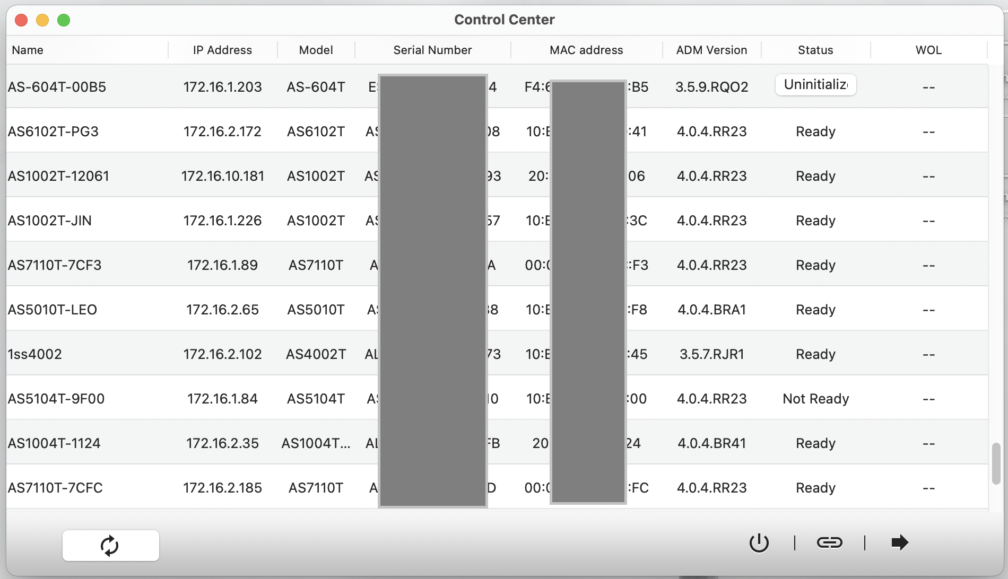
Task: Click the Status column header
Action: point(815,50)
